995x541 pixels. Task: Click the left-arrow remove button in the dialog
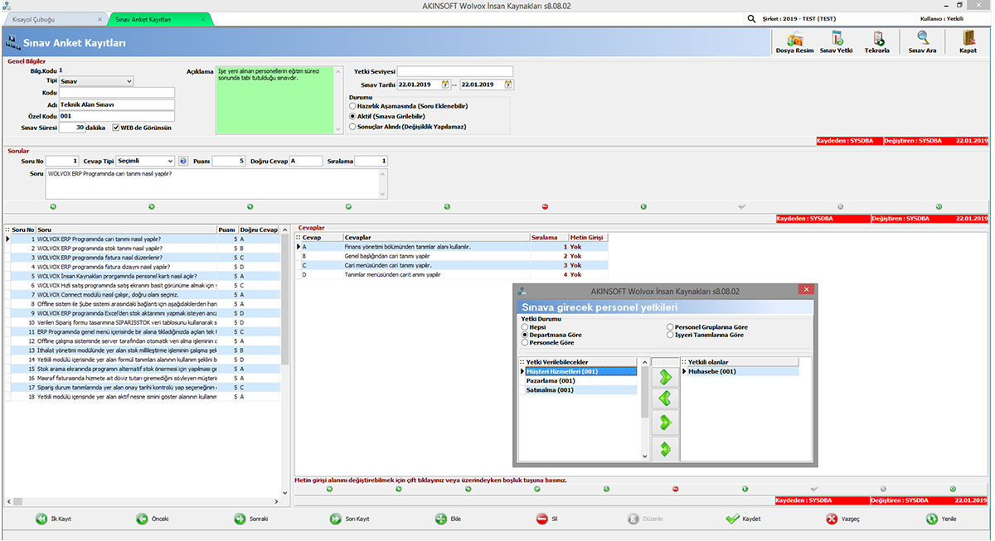pyautogui.click(x=666, y=399)
